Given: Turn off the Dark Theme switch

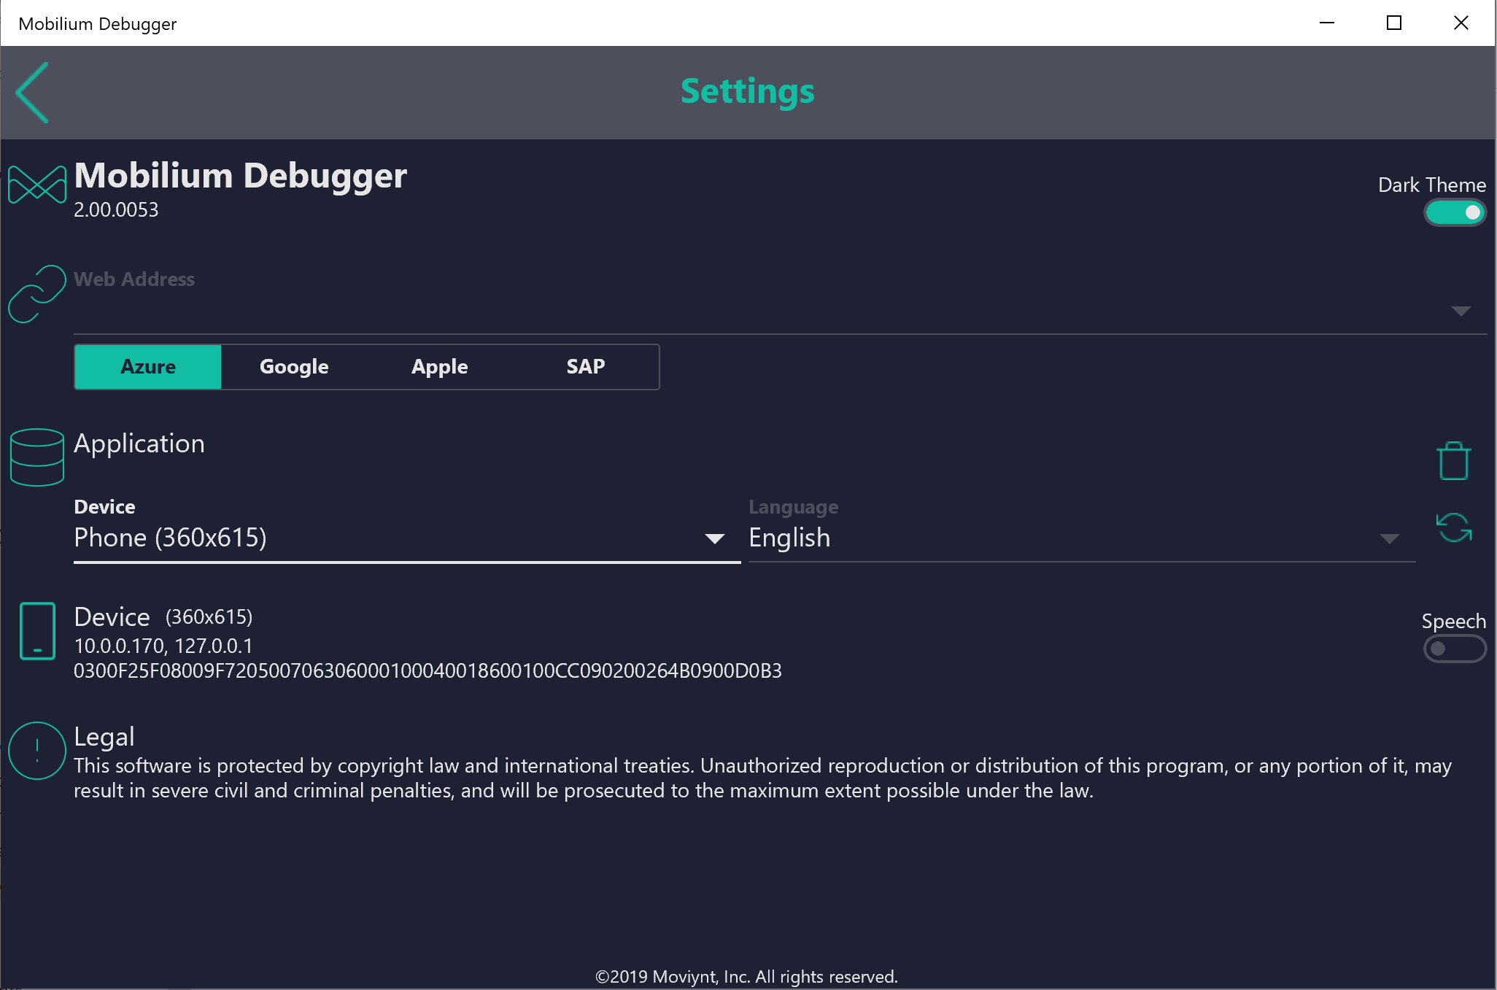Looking at the screenshot, I should [1455, 212].
